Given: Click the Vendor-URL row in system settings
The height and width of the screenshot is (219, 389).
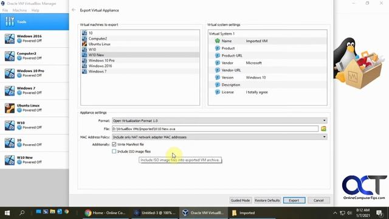Looking at the screenshot, I should tap(267, 71).
